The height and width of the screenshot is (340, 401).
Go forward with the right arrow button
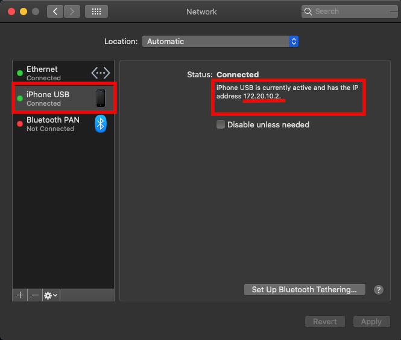point(72,11)
